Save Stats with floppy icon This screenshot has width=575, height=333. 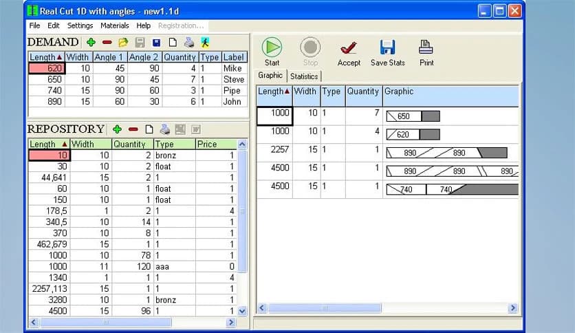pyautogui.click(x=388, y=53)
